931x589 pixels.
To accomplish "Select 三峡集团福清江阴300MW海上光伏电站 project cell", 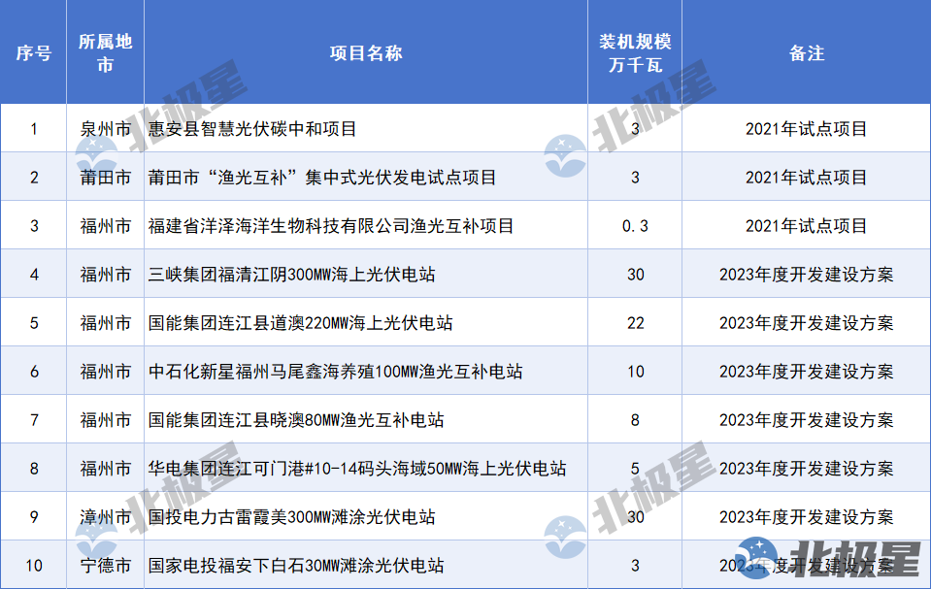I will pos(291,274).
